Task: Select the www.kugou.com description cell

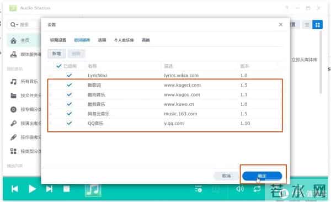Action: pyautogui.click(x=181, y=95)
